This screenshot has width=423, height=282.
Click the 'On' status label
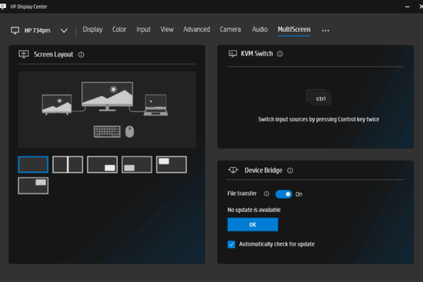(x=299, y=195)
